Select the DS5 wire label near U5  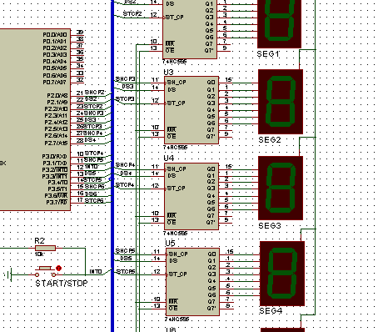point(126,259)
